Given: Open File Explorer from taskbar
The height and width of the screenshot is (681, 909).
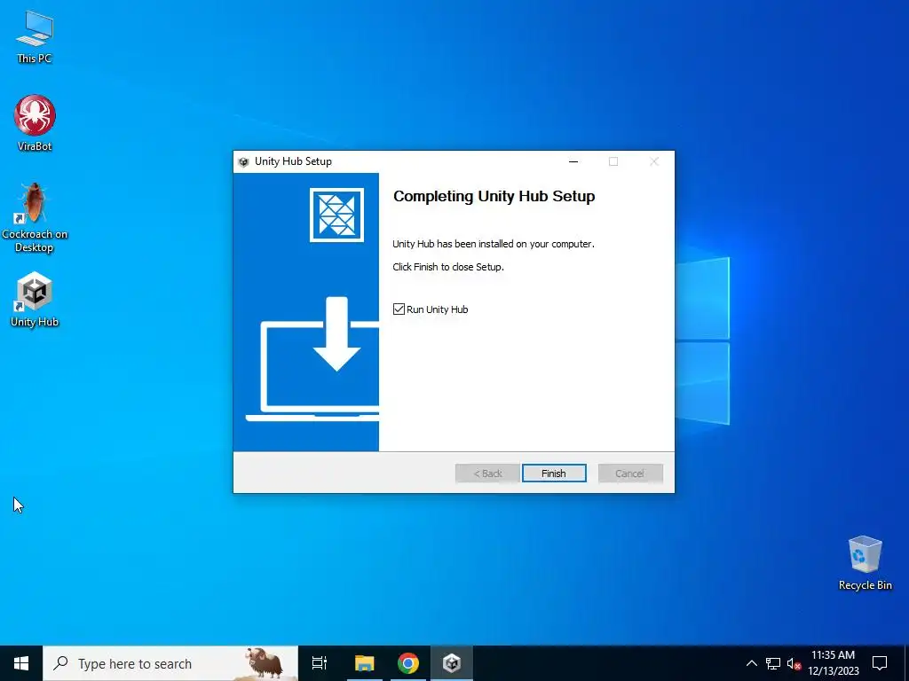Looking at the screenshot, I should (365, 663).
